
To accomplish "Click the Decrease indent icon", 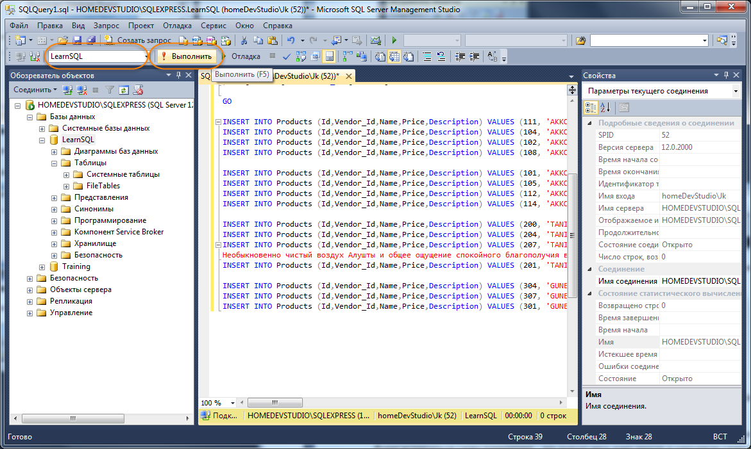I will [x=460, y=56].
